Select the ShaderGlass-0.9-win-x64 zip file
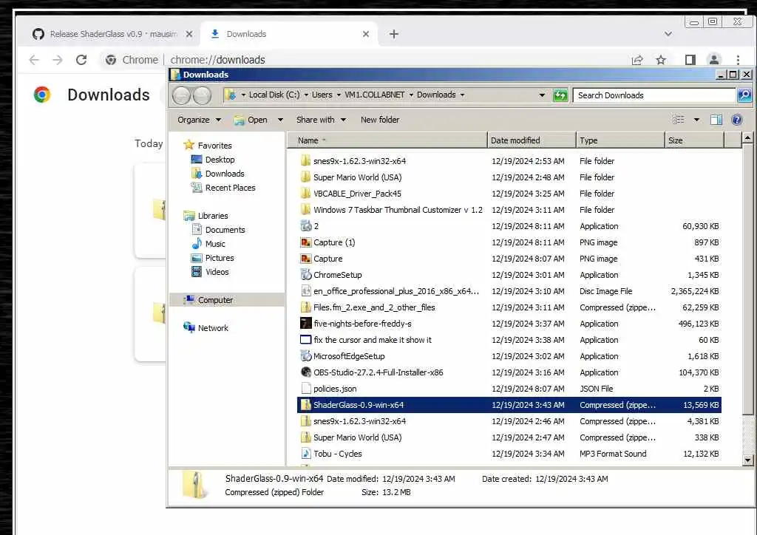 pyautogui.click(x=509, y=405)
